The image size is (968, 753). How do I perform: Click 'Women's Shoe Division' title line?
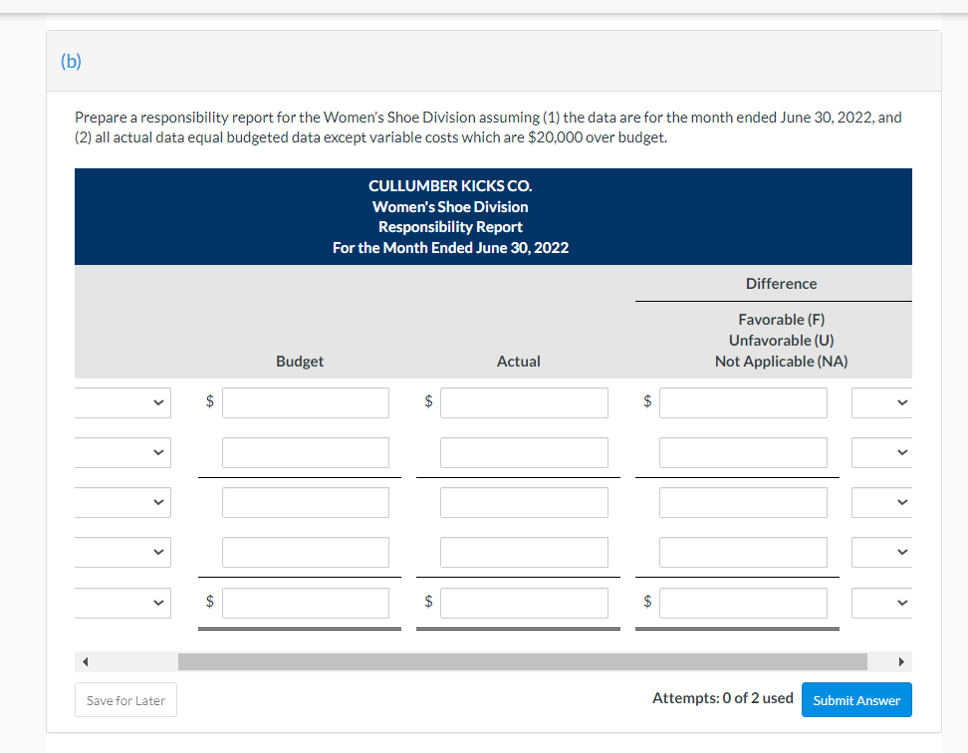pos(450,207)
